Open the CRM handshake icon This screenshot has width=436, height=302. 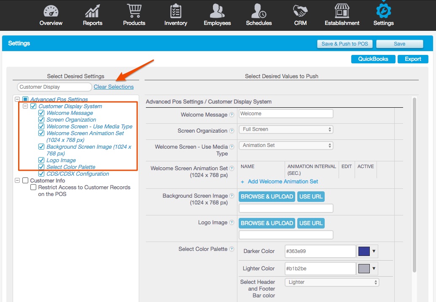pyautogui.click(x=300, y=11)
